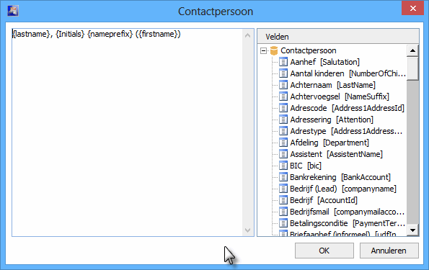
Task: Select Assistent [AssistentName] field
Action: click(336, 154)
